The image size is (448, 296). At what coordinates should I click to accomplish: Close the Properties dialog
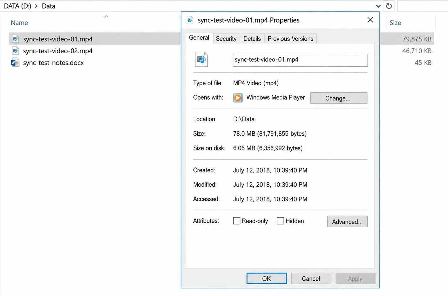(370, 20)
